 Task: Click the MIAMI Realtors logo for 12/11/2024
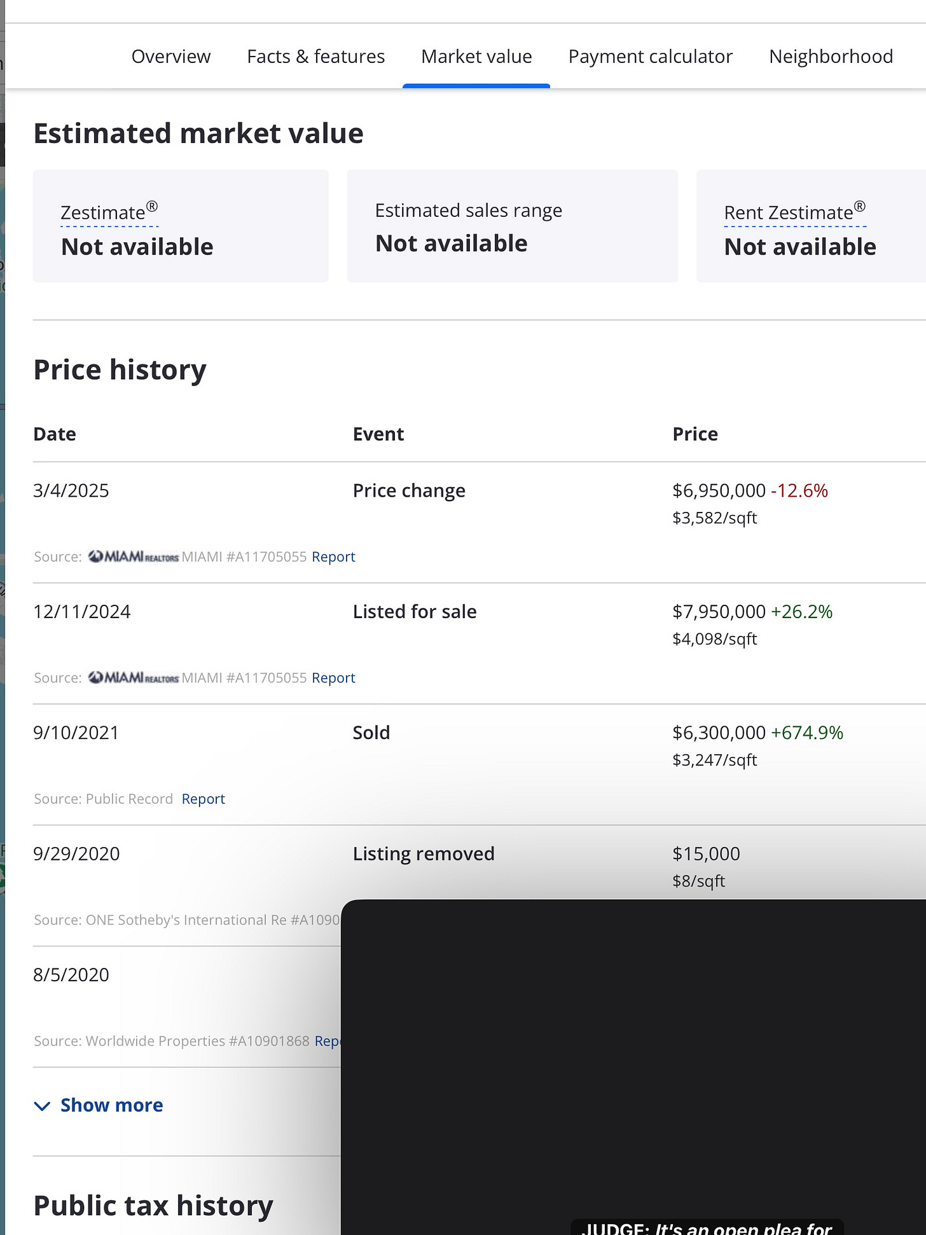[134, 677]
